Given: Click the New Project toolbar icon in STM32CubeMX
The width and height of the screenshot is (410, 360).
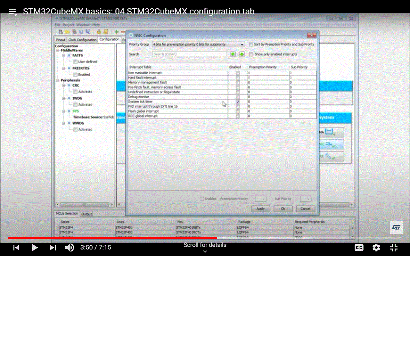Looking at the screenshot, I should [x=61, y=32].
